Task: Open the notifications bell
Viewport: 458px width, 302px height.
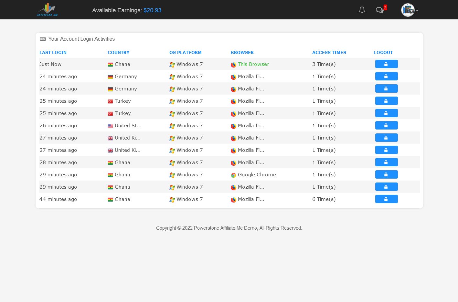Action: coord(362,10)
